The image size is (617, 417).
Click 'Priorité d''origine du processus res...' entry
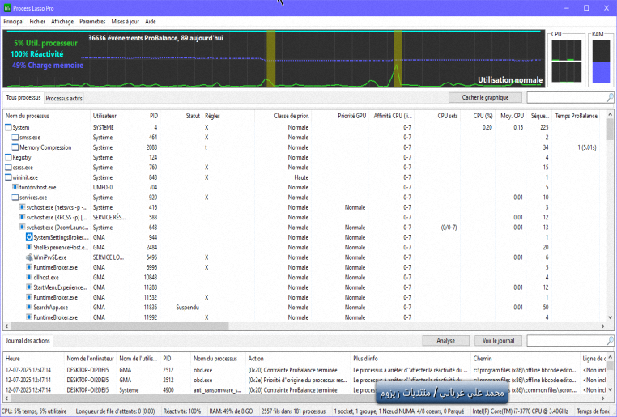pyautogui.click(x=297, y=380)
